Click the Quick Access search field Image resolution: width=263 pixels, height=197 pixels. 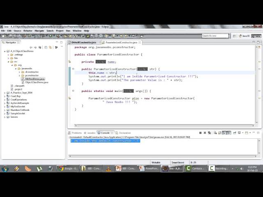(215, 36)
